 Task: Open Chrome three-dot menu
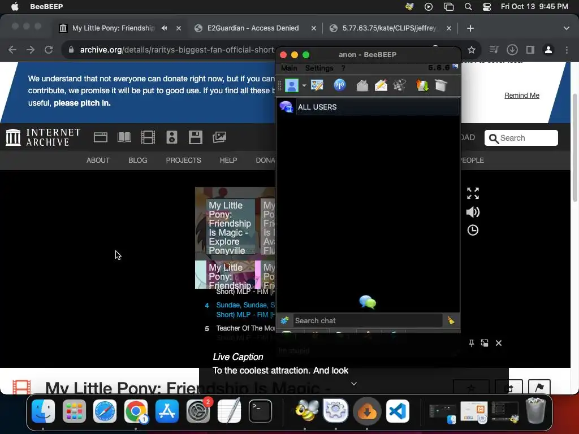click(x=567, y=50)
